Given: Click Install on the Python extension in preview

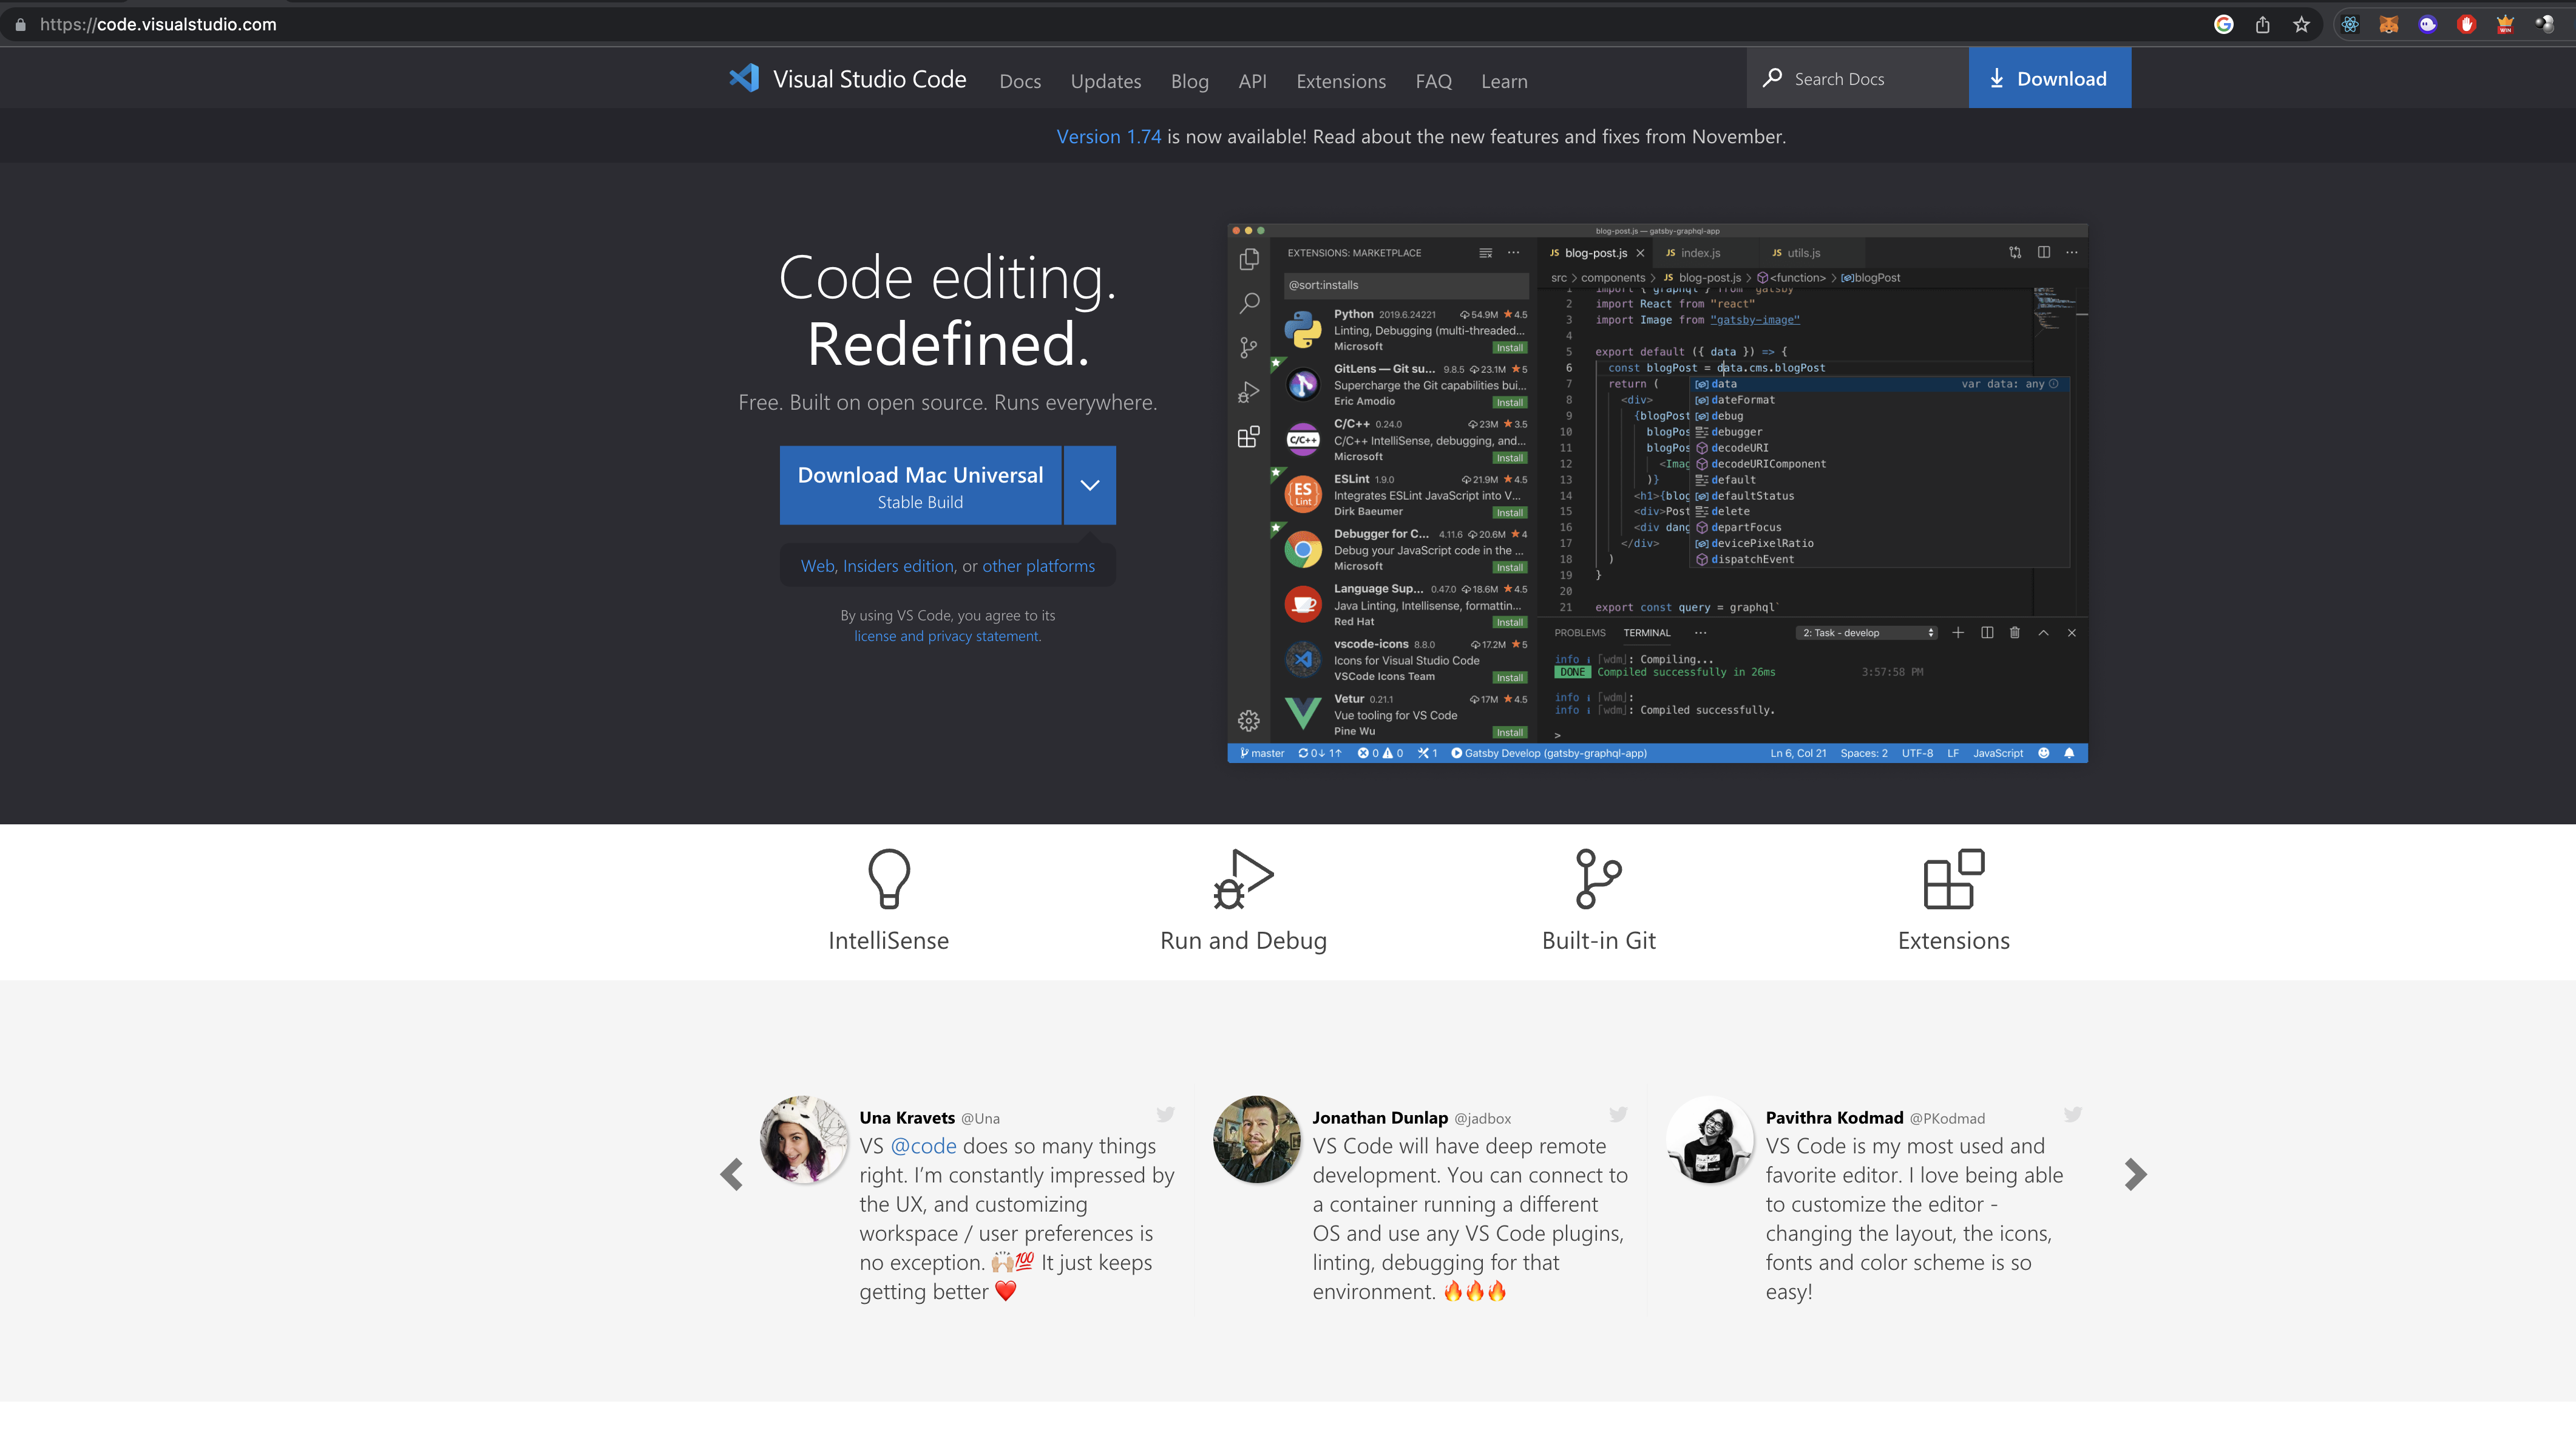Looking at the screenshot, I should point(1510,348).
